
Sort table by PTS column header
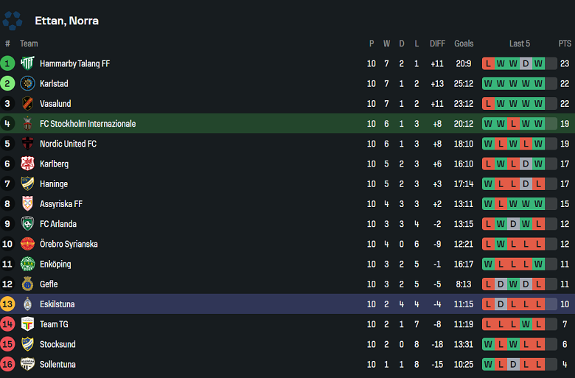click(565, 43)
